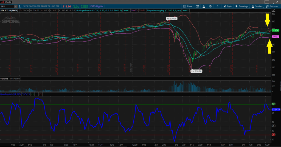Viewport: 281px width, 147px height.
Task: Click the Volume study label
Action: [4, 79]
